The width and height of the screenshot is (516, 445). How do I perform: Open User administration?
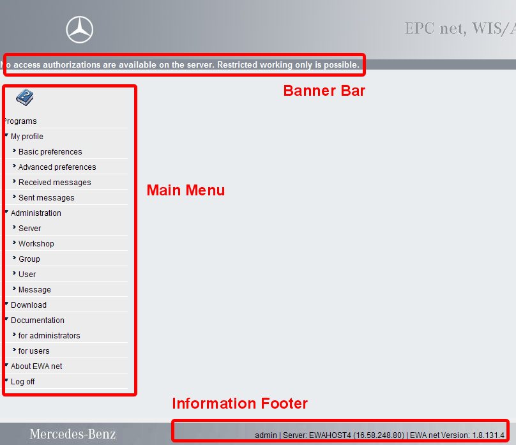[27, 275]
